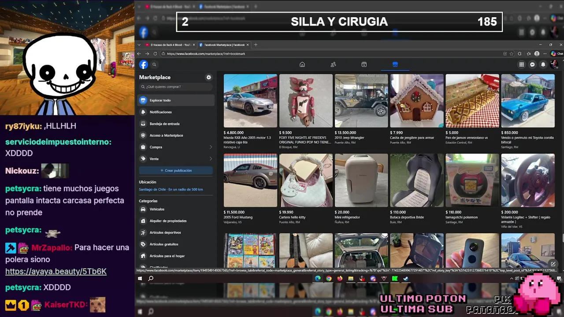Open the Vehículos category
The width and height of the screenshot is (564, 317).
(x=176, y=209)
